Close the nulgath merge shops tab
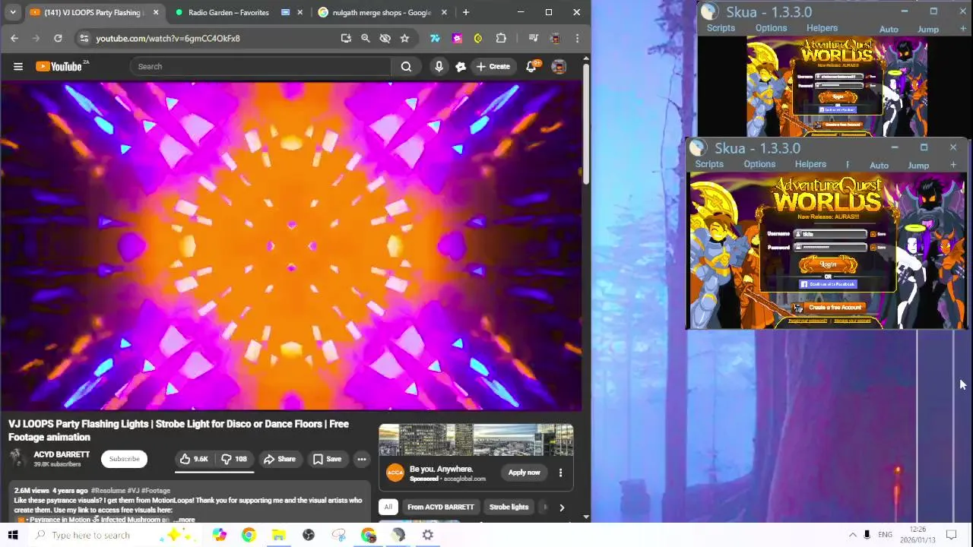The height and width of the screenshot is (547, 973). click(x=444, y=12)
